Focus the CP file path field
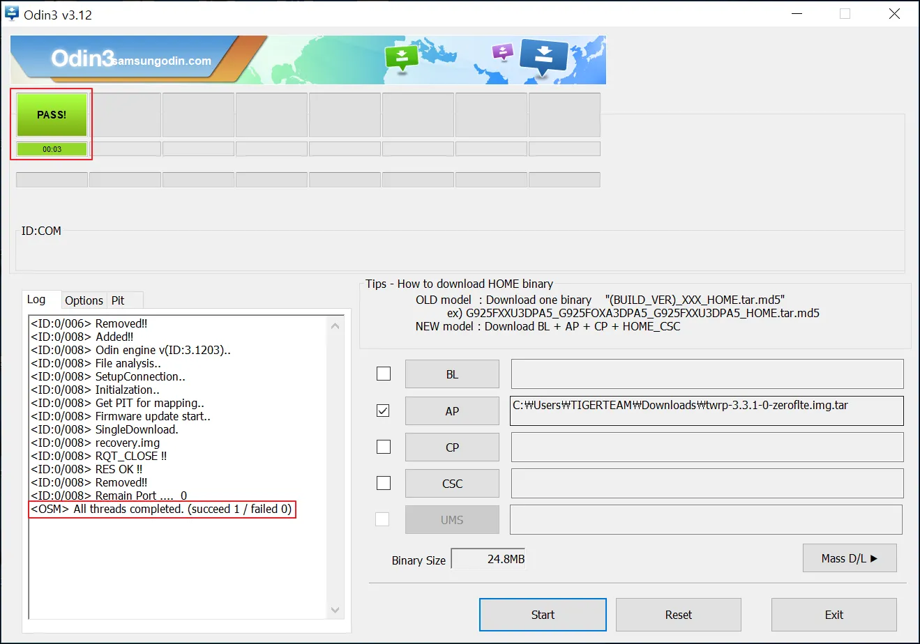 pos(707,447)
